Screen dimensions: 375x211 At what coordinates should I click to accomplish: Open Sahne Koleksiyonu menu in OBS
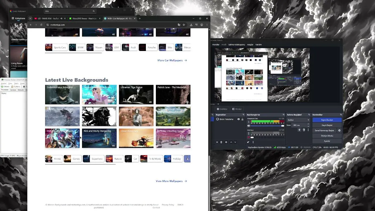(x=236, y=45)
